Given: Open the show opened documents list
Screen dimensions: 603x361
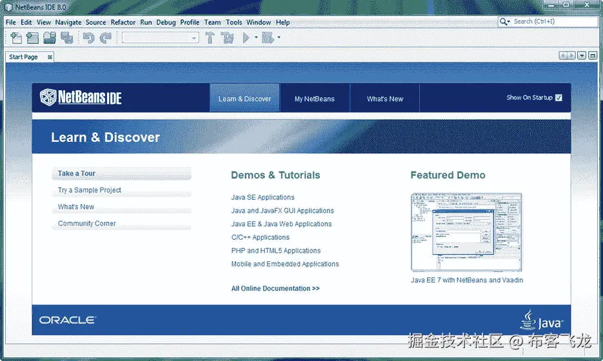Looking at the screenshot, I should (x=582, y=55).
